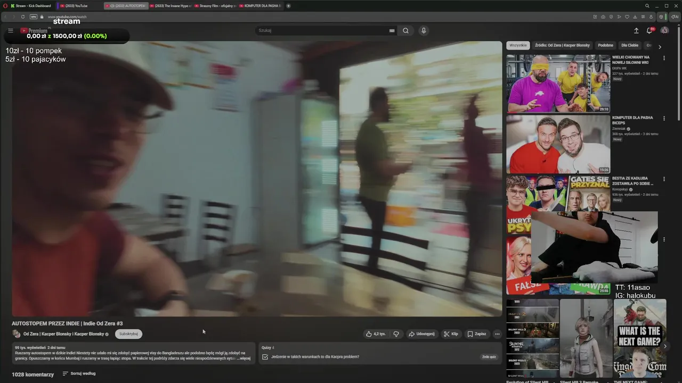Open a new browser tab with plus

tap(289, 6)
